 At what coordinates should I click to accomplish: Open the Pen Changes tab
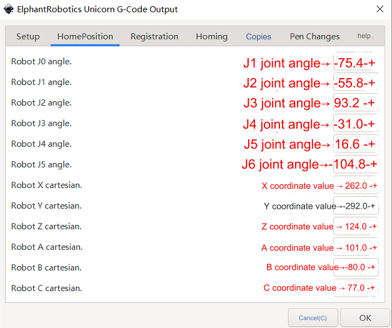click(314, 36)
